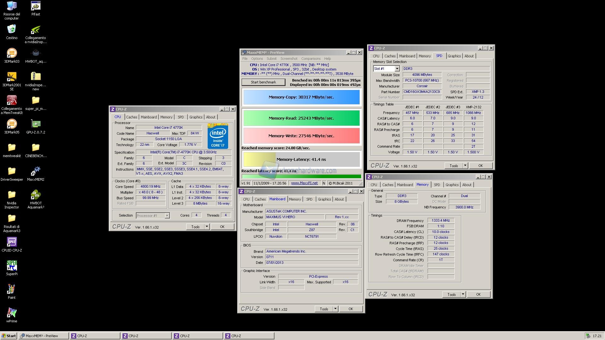Launch the HWBOT Aquamark3 desktop icon
Viewport: 605px width, 340px height.
(36, 195)
